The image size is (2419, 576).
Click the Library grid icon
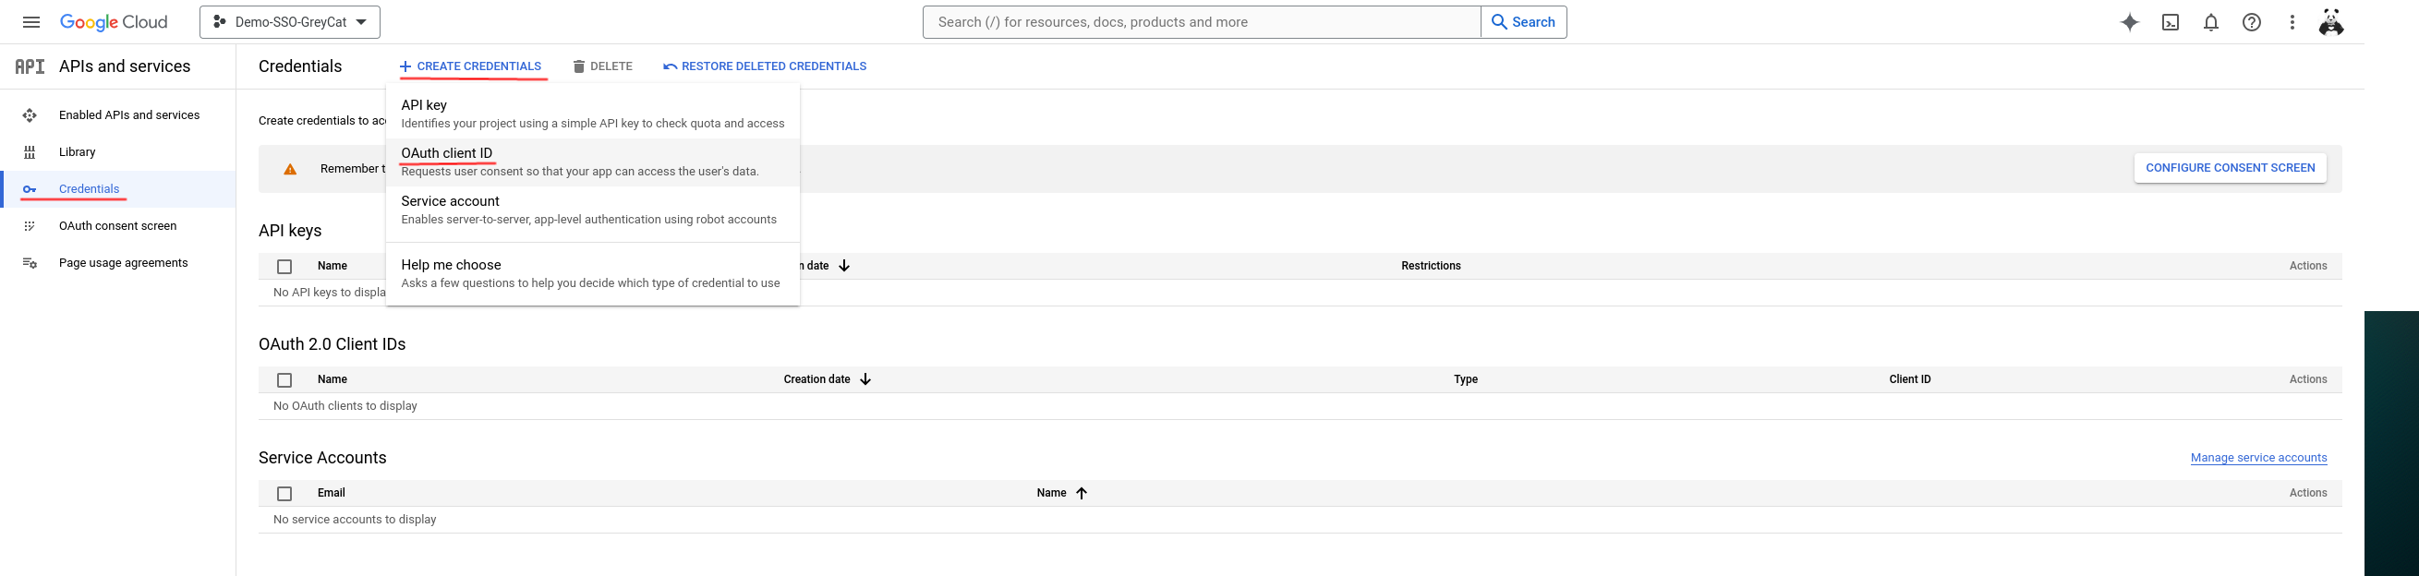[30, 152]
